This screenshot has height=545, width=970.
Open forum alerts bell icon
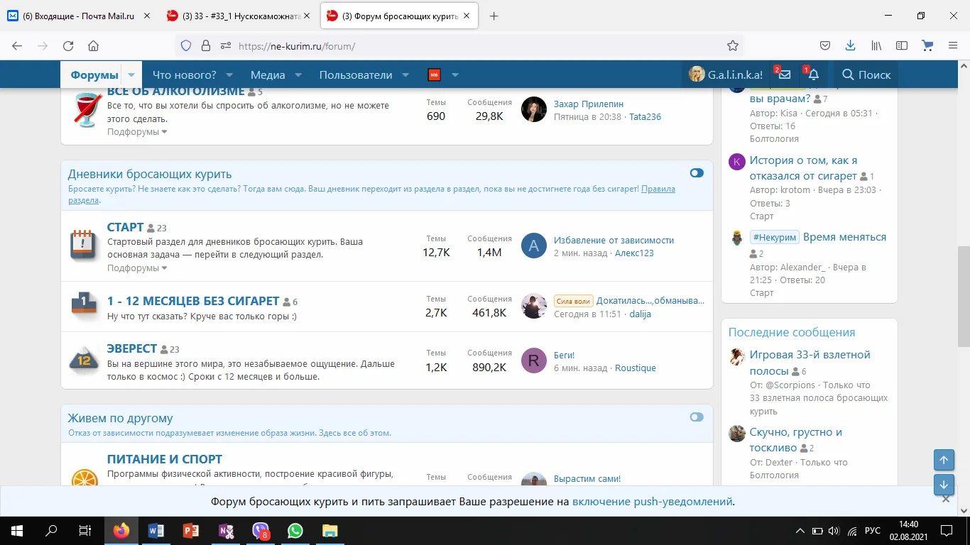tap(814, 75)
